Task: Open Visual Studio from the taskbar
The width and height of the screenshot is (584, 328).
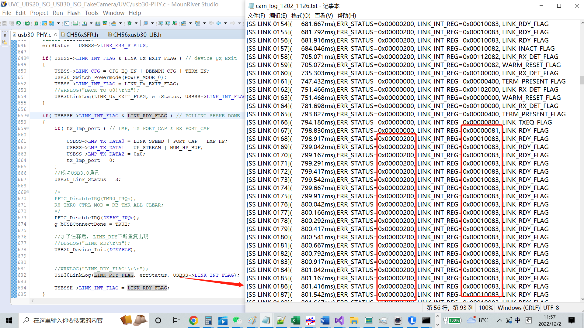Action: tap(339, 320)
